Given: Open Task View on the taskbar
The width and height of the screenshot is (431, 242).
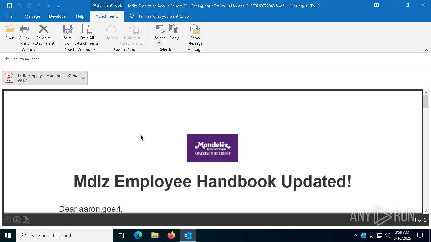Looking at the screenshot, I should 121,235.
